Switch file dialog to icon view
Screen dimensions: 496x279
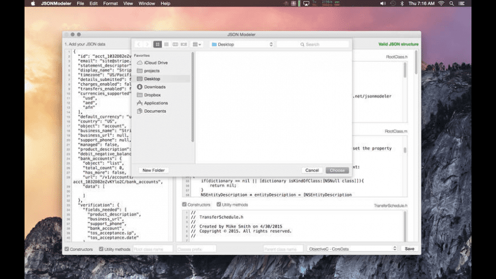point(157,44)
